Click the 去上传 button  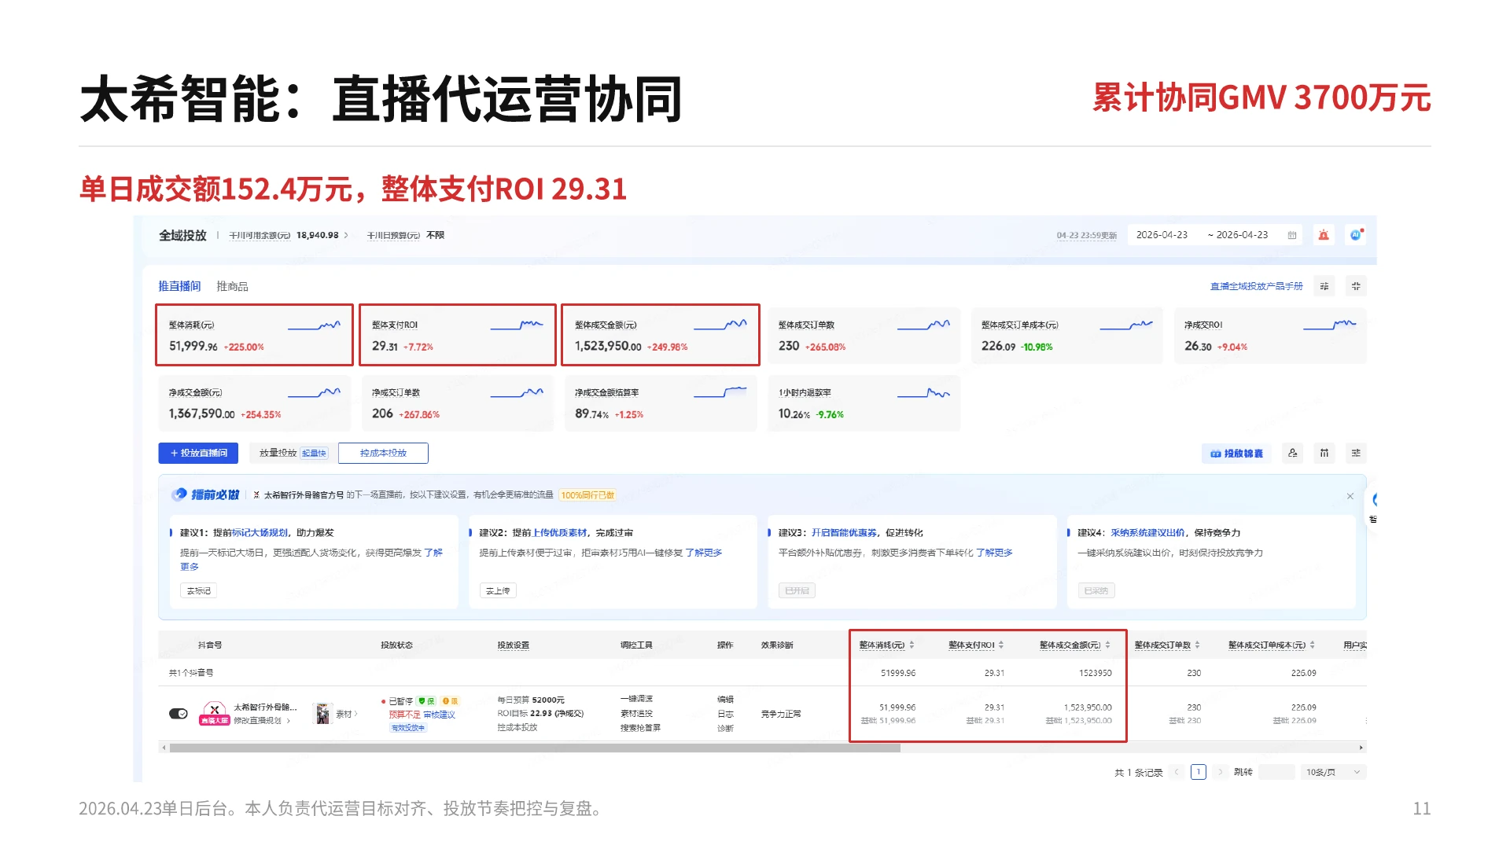click(498, 590)
